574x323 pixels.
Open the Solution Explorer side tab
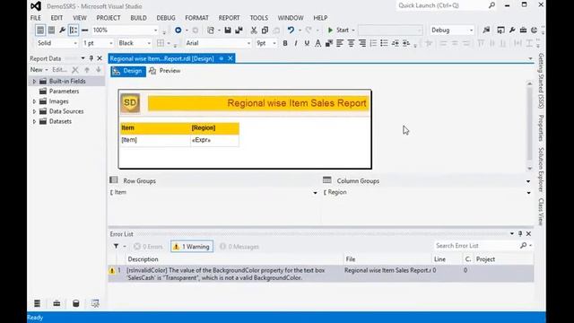(541, 170)
